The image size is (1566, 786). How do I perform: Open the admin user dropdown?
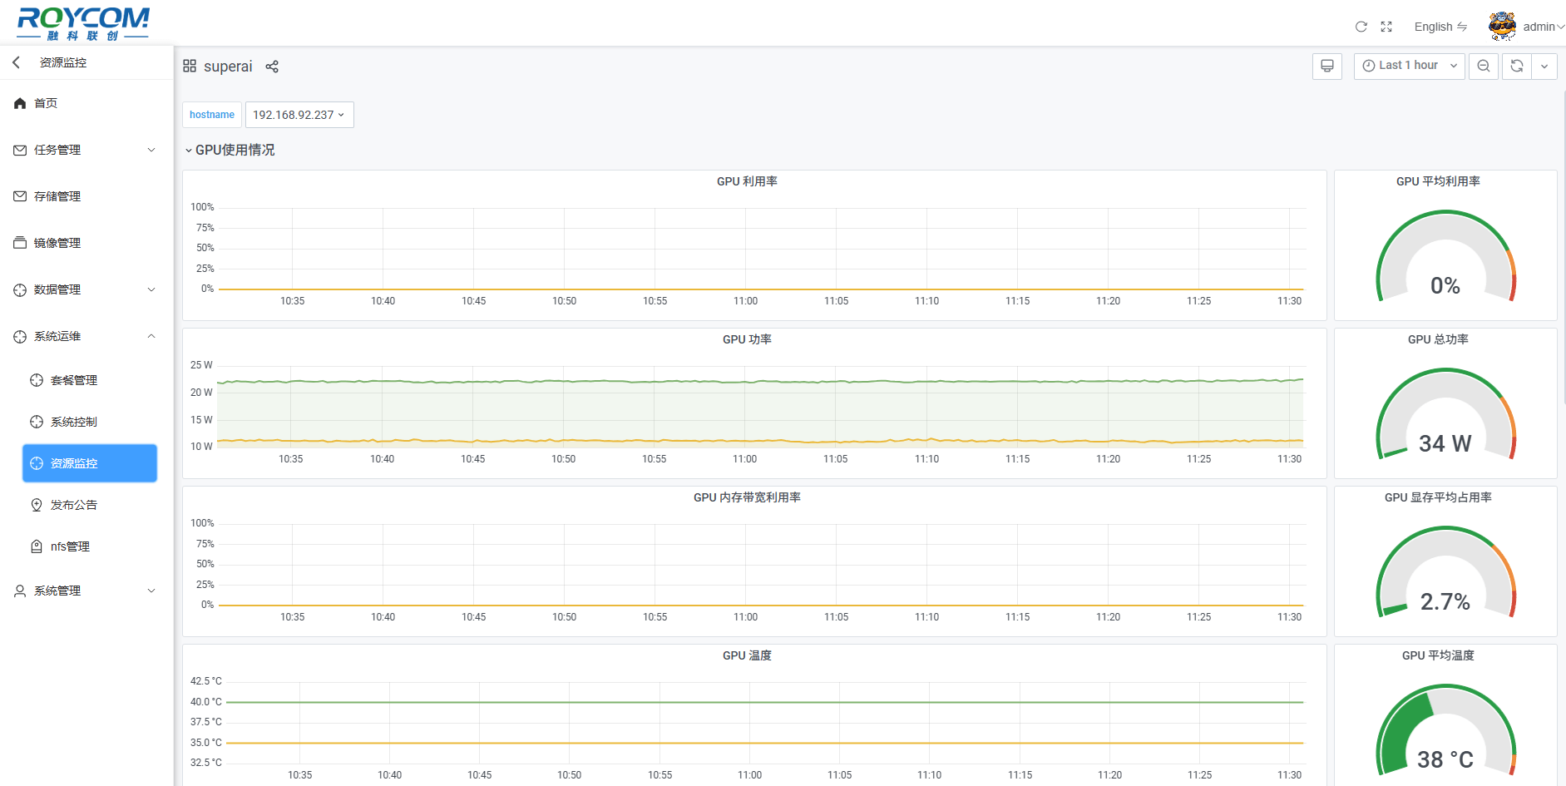(1544, 27)
